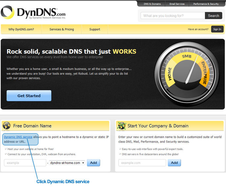This screenshot has height=190, width=226.
Task: Click 'Easy-to-use web interface with powerful expert tools'
Action: click(x=152, y=149)
